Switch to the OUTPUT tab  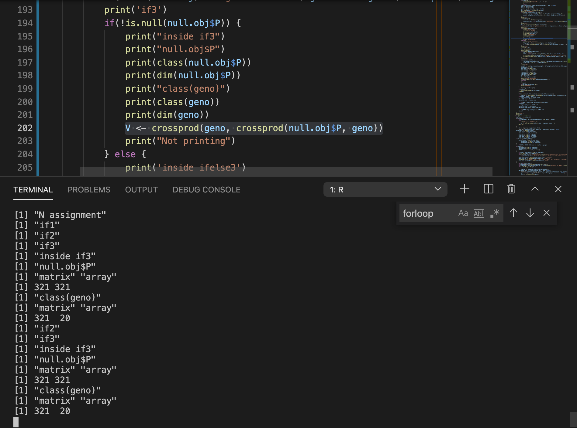pyautogui.click(x=141, y=190)
